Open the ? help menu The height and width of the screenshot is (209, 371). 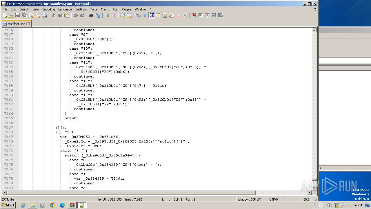(x=150, y=9)
